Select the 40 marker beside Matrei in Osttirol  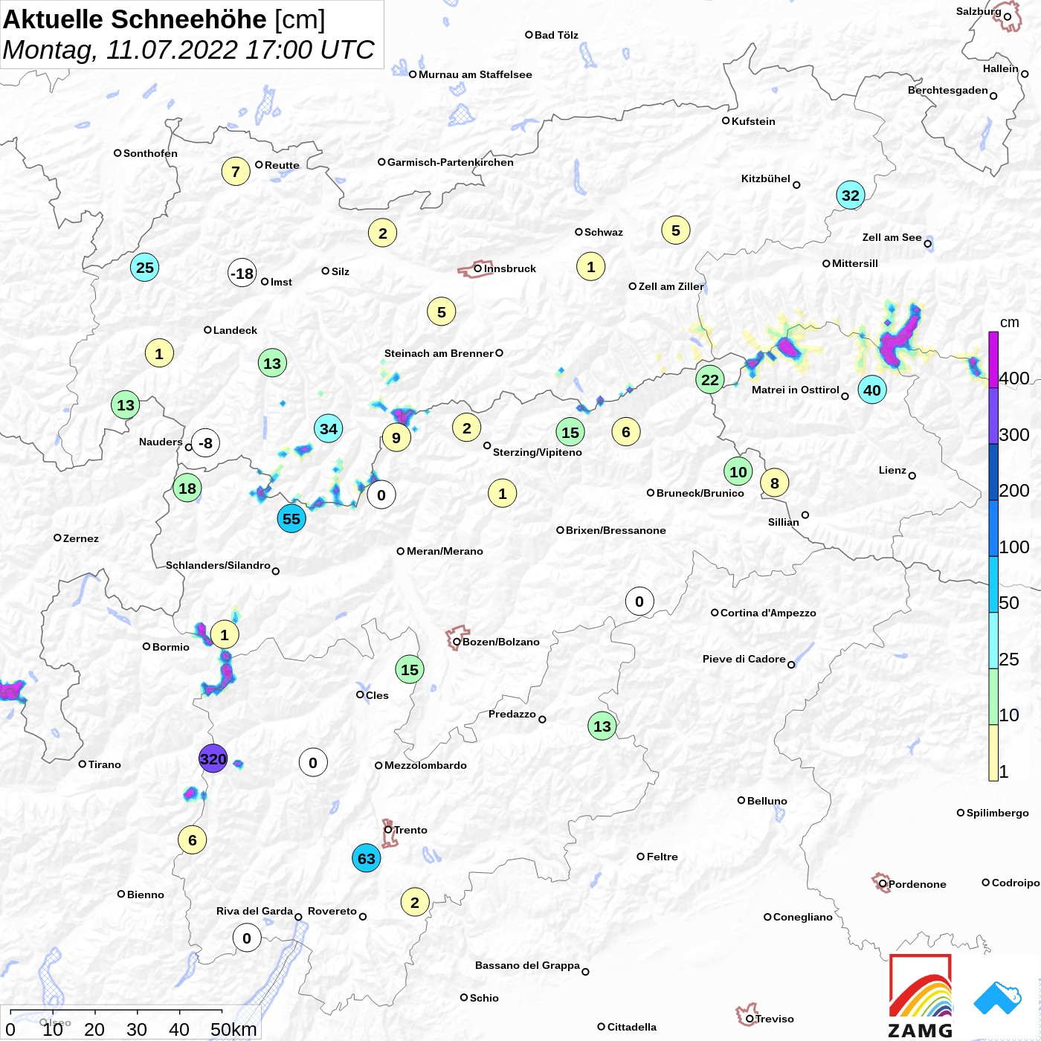872,390
